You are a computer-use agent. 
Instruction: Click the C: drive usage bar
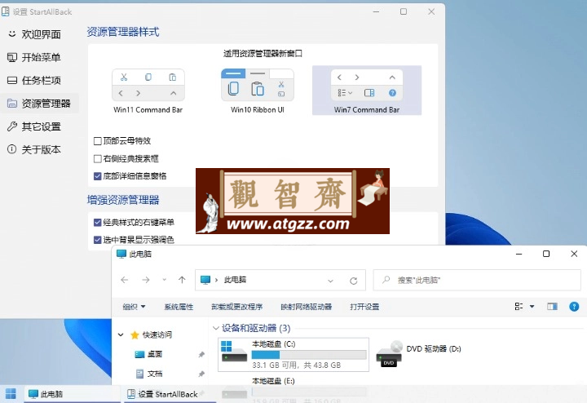(309, 355)
